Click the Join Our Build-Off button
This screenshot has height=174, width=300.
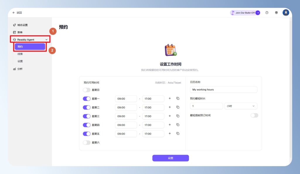click(245, 13)
